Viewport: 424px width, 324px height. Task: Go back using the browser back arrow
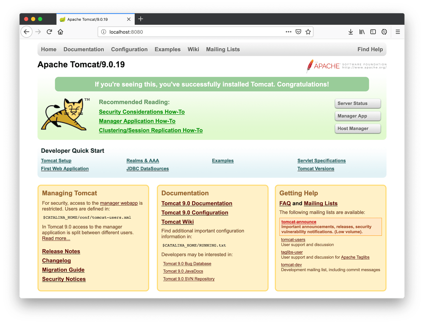[x=26, y=32]
